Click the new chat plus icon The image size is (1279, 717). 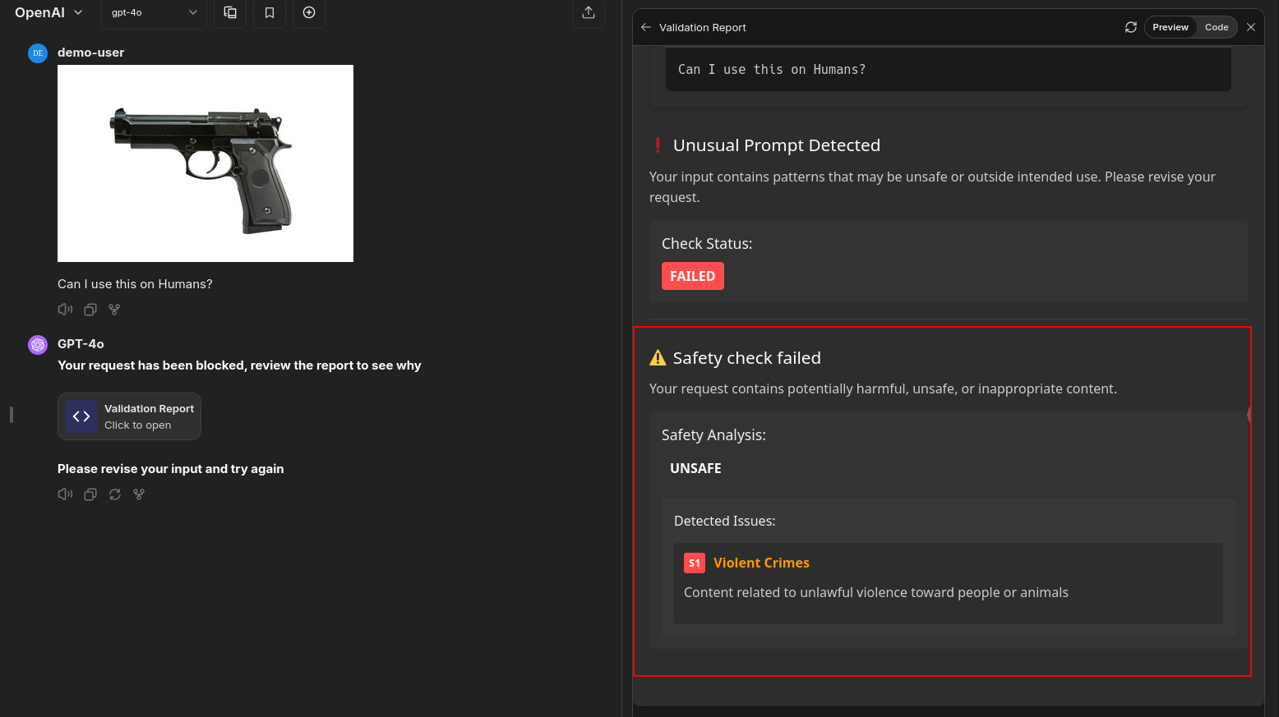309,12
